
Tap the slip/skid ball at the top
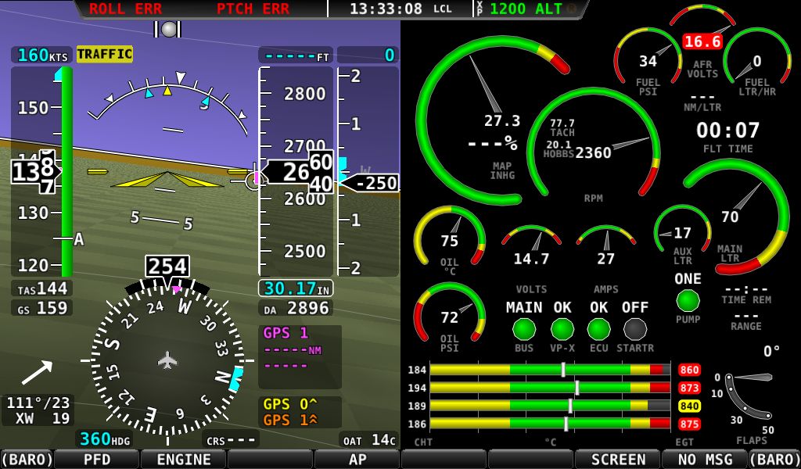(168, 29)
